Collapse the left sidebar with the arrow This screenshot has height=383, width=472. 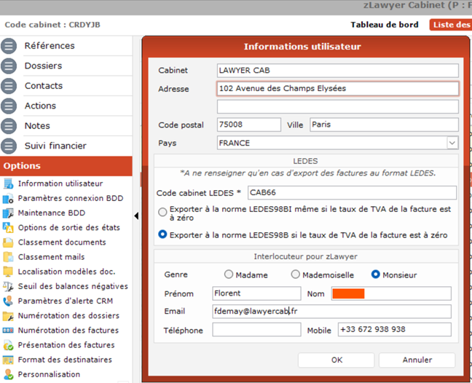tap(136, 216)
